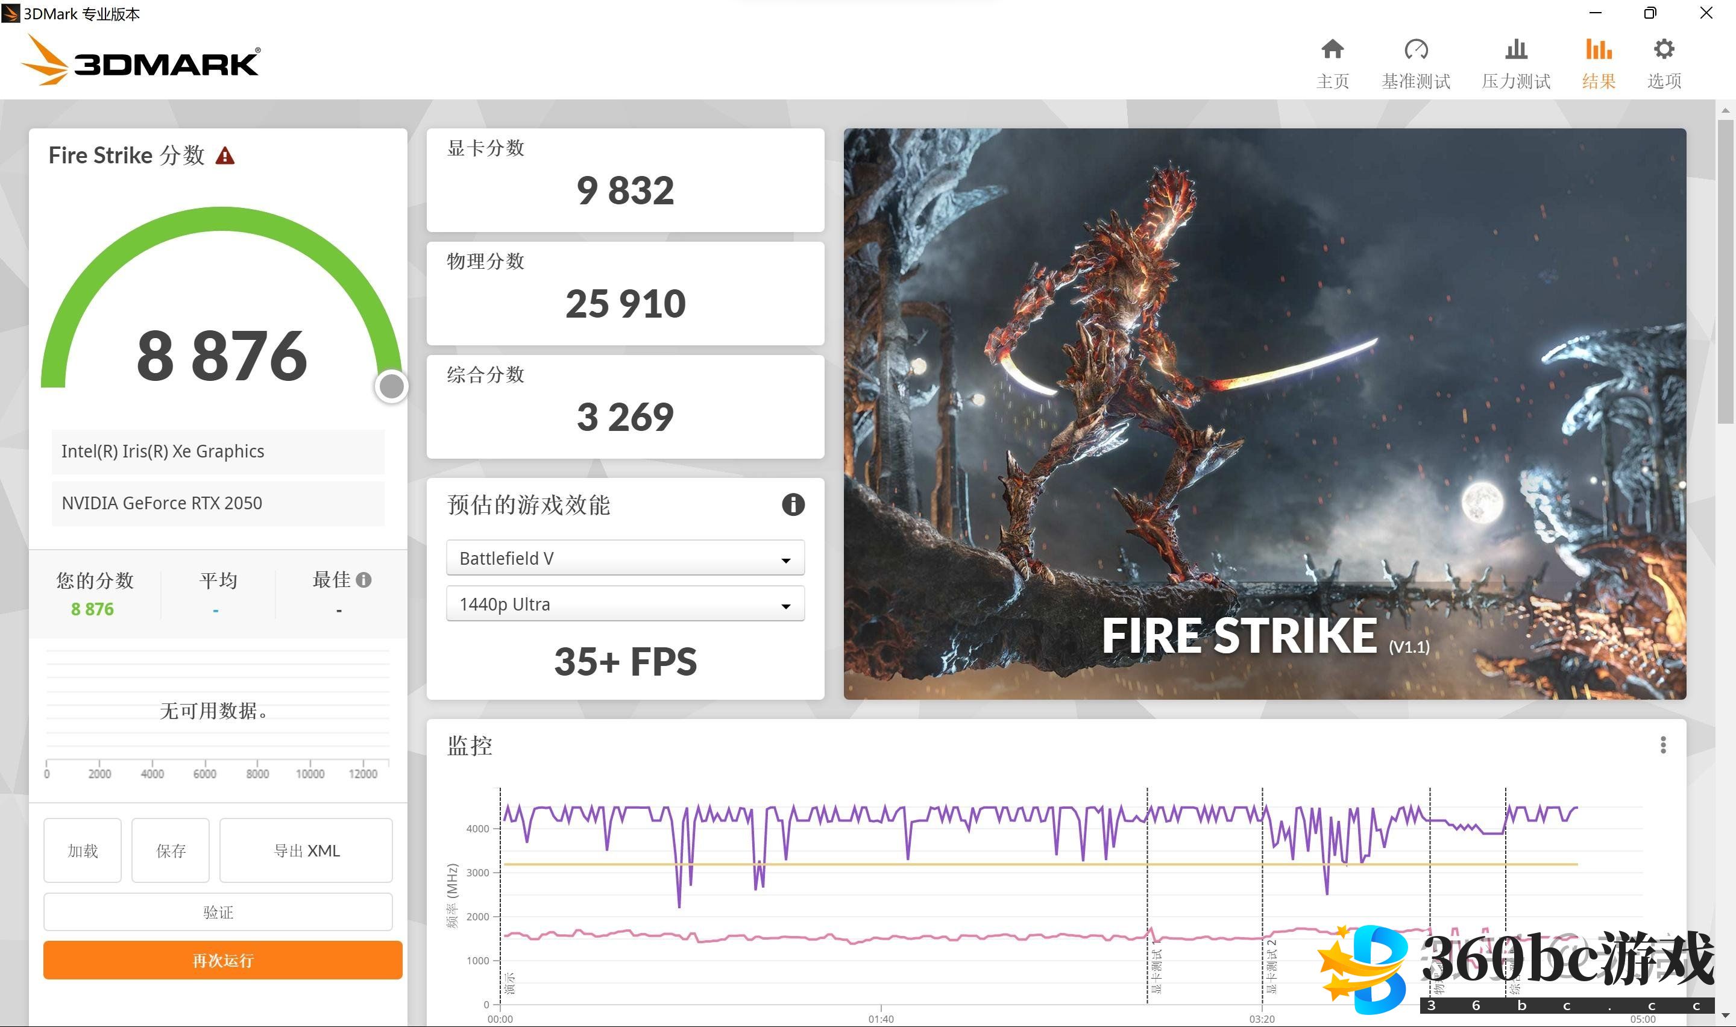Click the 导出 XML export button
Image resolution: width=1736 pixels, height=1027 pixels.
[306, 850]
